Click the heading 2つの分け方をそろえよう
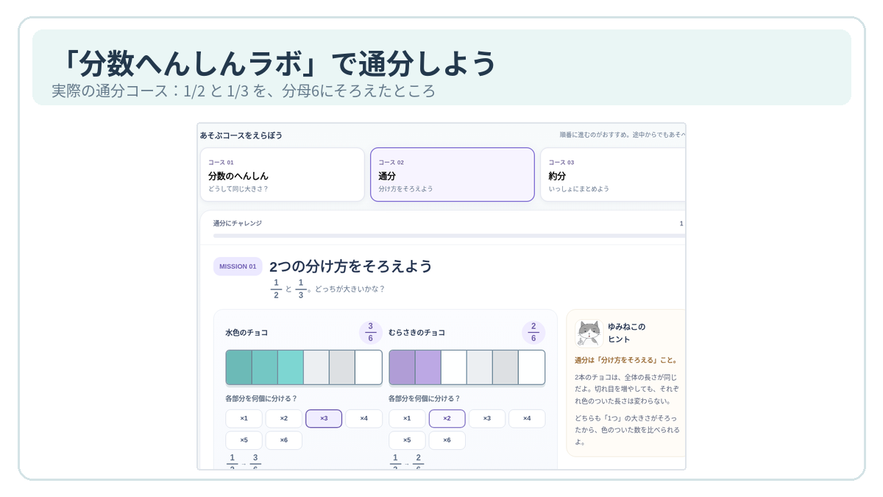The image size is (883, 497). pyautogui.click(x=351, y=267)
